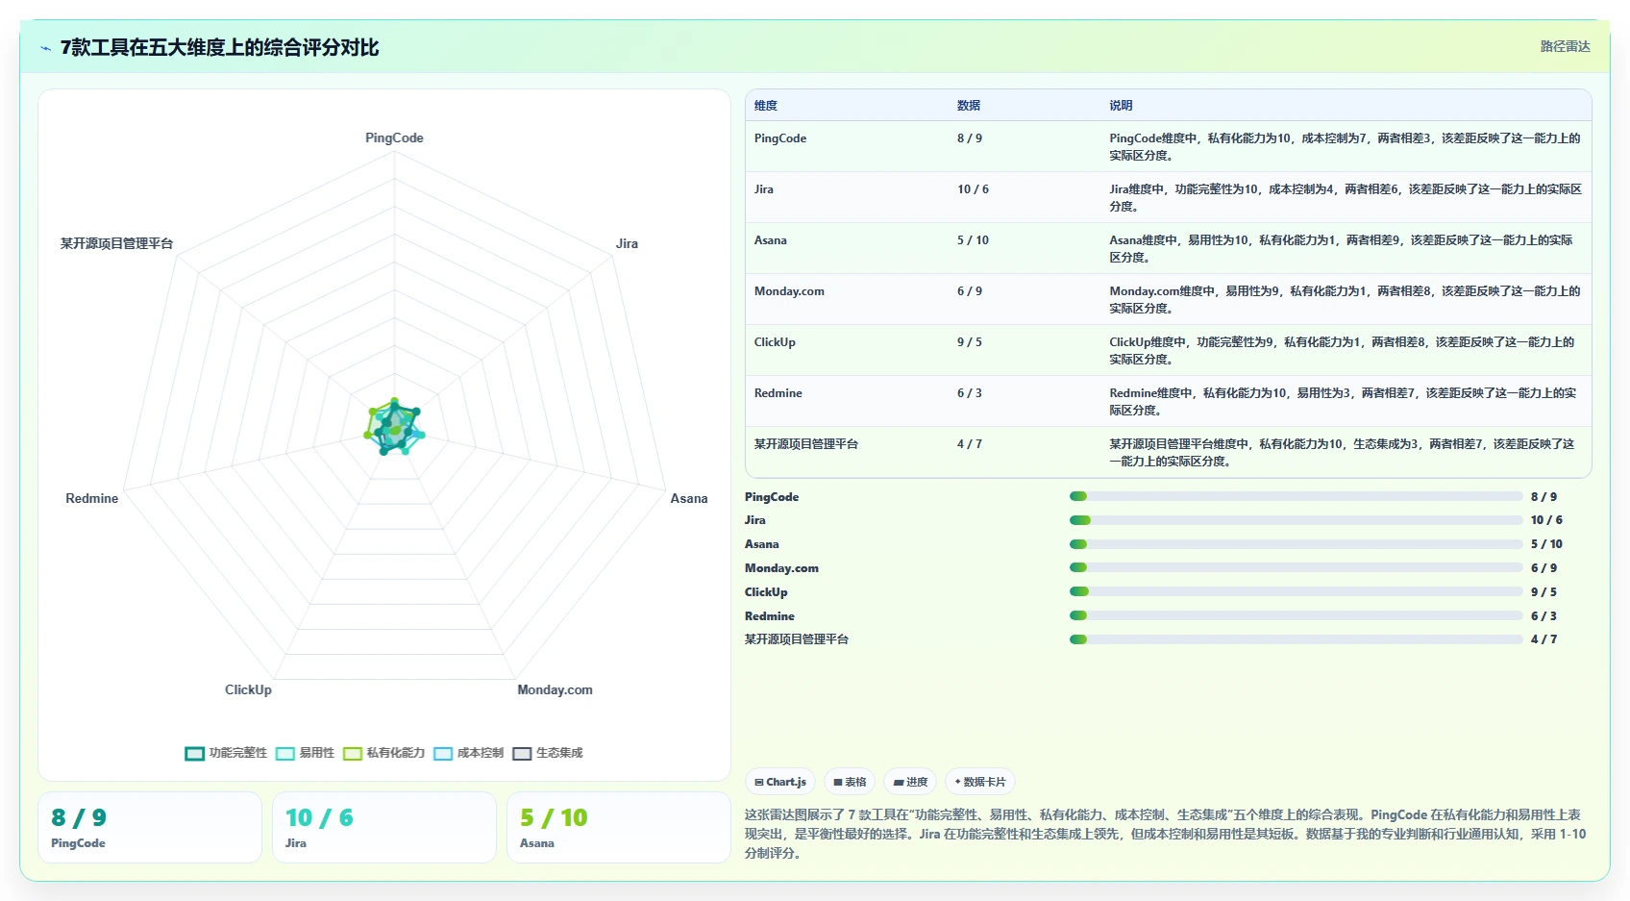Click the Jira axis label on the radar chart
The width and height of the screenshot is (1630, 901).
click(x=627, y=244)
